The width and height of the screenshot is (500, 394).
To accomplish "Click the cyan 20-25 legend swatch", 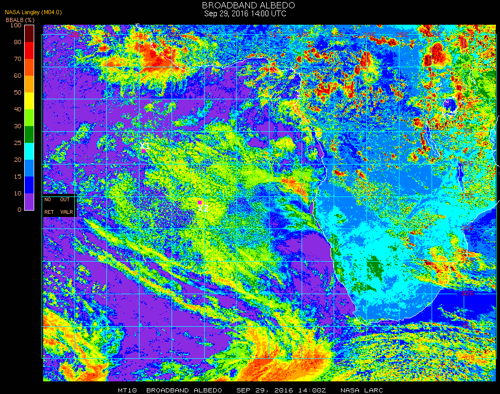I will (x=29, y=151).
